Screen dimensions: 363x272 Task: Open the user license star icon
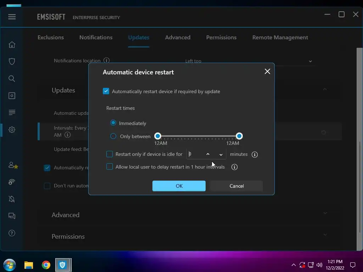13,165
